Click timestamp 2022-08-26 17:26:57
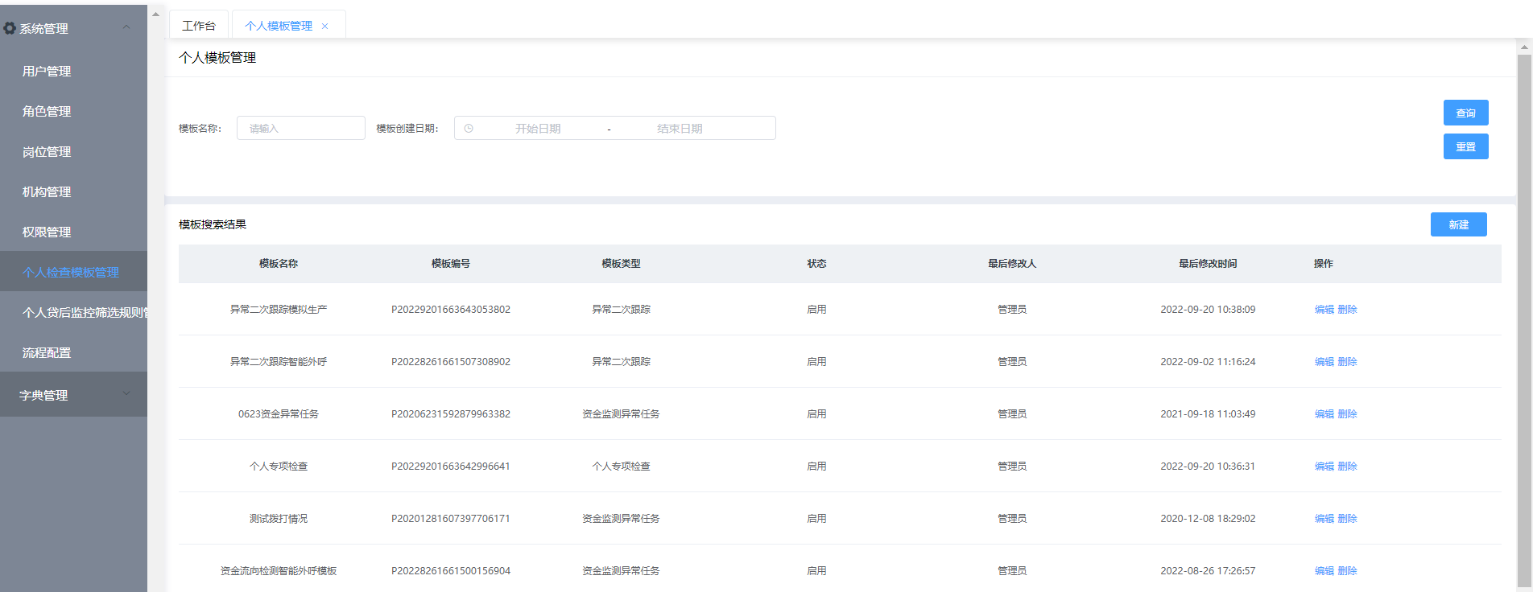1533x592 pixels. (x=1208, y=570)
